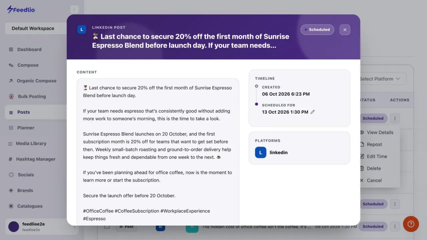Open the Dashboard icon in sidebar

pos(11,49)
